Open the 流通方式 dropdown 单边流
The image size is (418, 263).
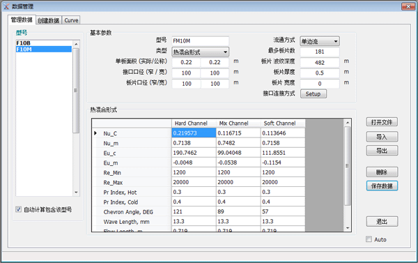click(319, 41)
